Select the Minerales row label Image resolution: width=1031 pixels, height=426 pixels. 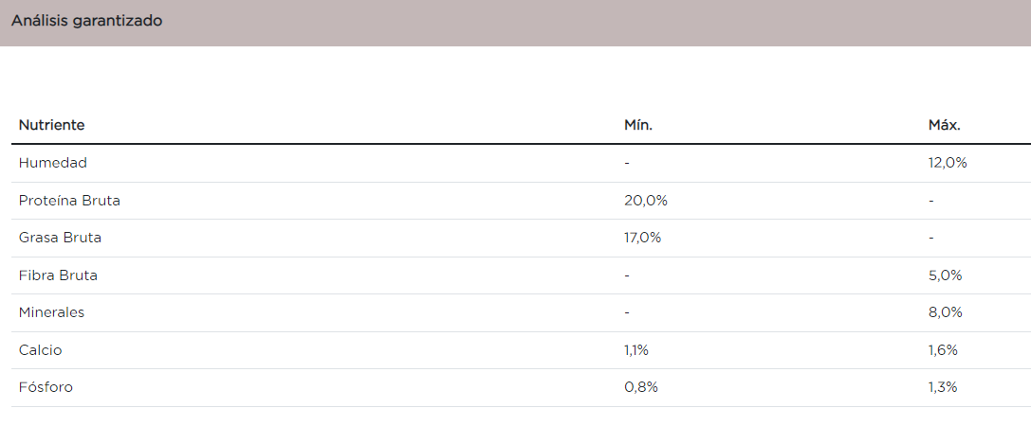click(51, 312)
